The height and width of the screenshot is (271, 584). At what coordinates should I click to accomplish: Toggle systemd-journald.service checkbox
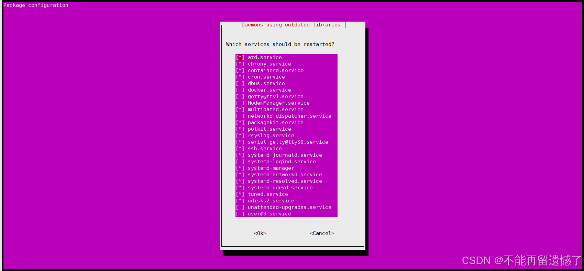coord(240,155)
